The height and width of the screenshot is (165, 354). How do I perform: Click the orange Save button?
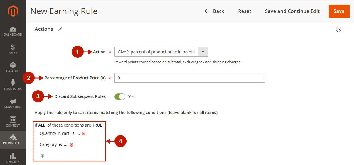339,11
